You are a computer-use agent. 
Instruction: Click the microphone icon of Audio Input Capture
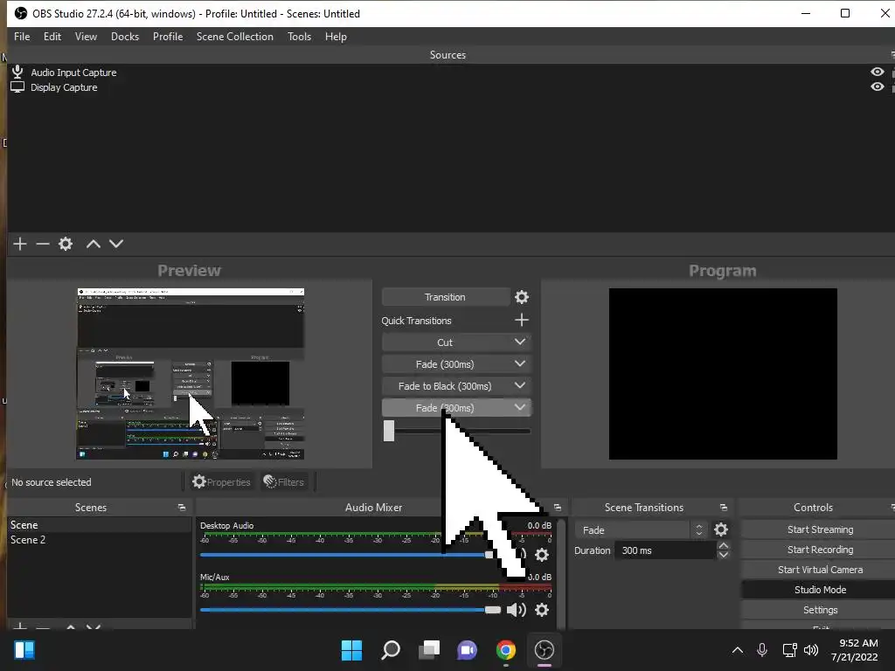(17, 72)
